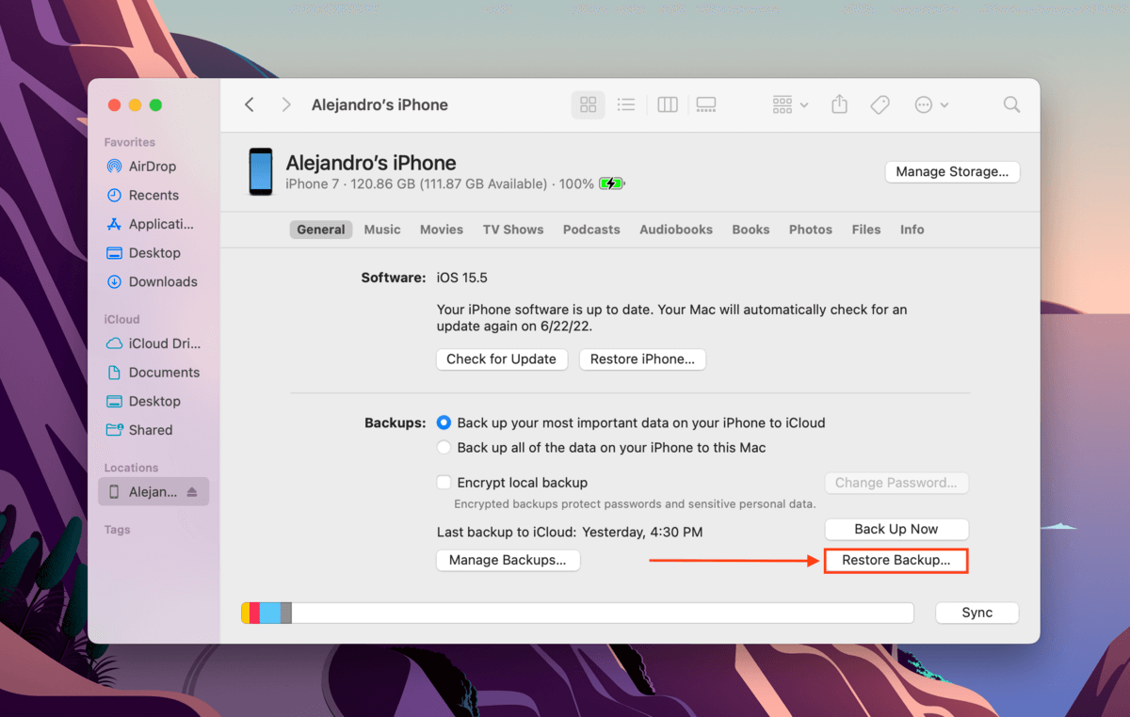Viewport: 1130px width, 717px height.
Task: Click the 'Last backup to iCloud' text
Action: click(570, 533)
